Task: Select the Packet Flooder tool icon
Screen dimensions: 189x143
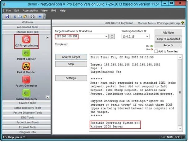Action: coord(26,66)
